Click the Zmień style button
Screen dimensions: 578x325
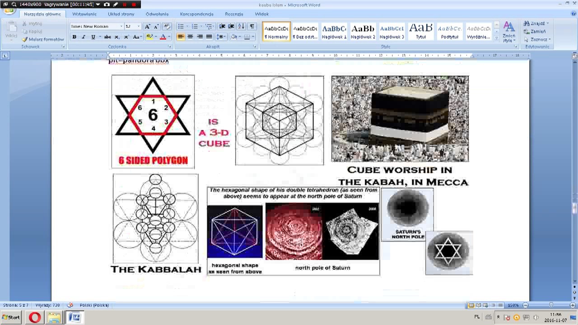pos(509,32)
